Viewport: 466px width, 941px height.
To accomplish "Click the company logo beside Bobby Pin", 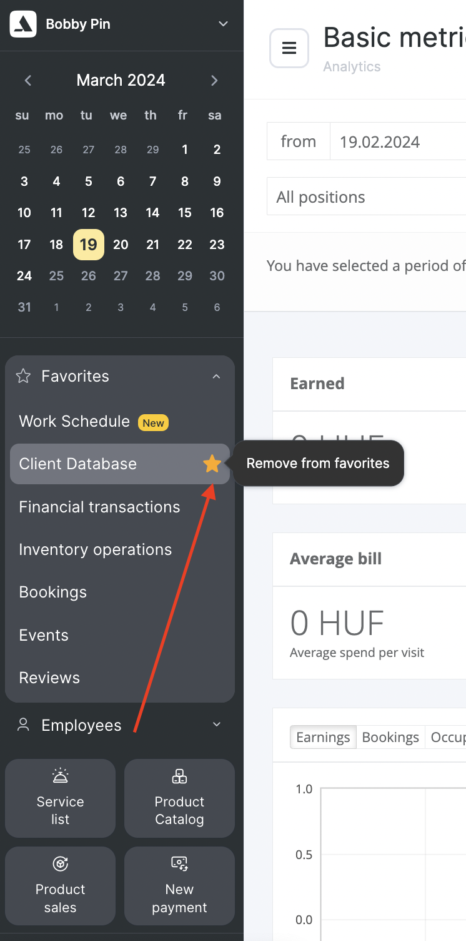I will pyautogui.click(x=23, y=24).
